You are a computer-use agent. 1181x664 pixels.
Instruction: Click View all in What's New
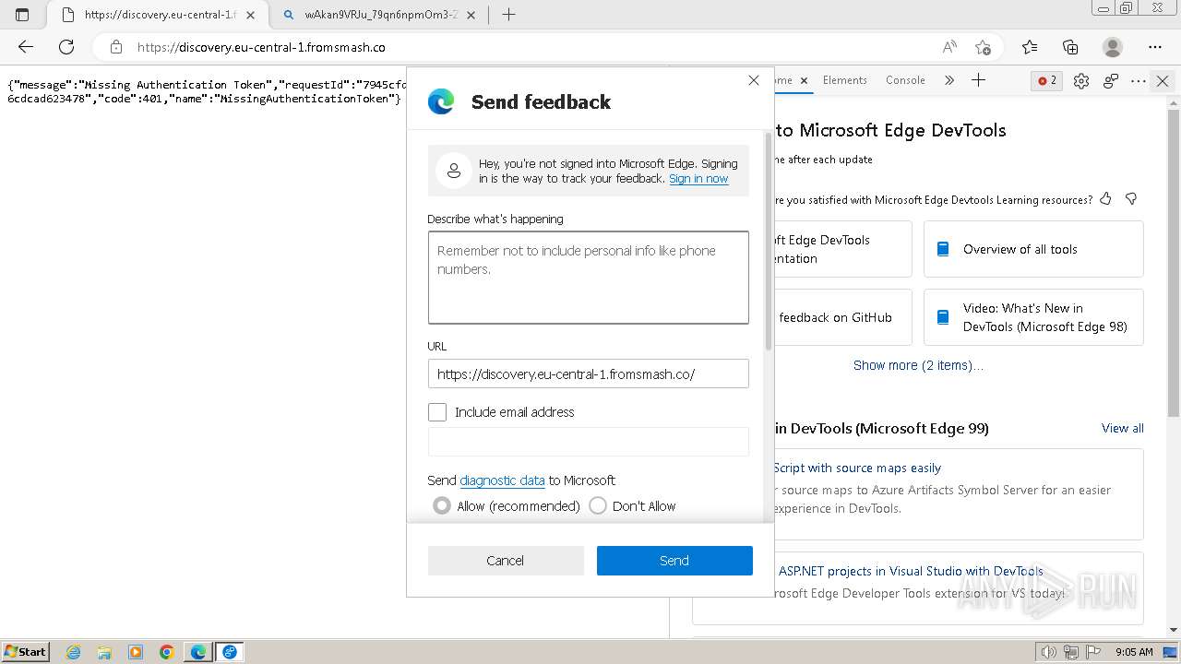[1123, 428]
